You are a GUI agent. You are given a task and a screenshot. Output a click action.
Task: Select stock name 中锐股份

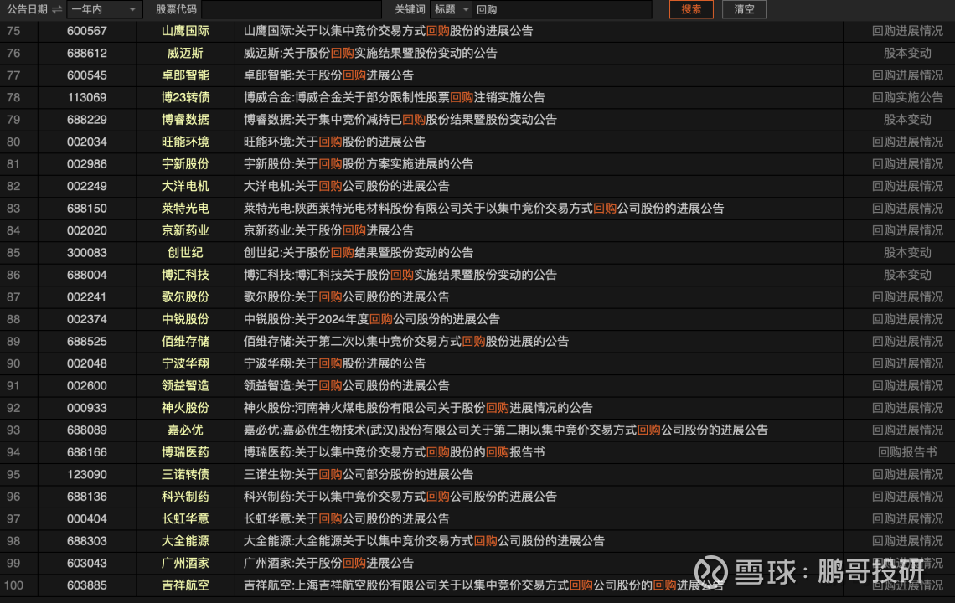(x=185, y=319)
